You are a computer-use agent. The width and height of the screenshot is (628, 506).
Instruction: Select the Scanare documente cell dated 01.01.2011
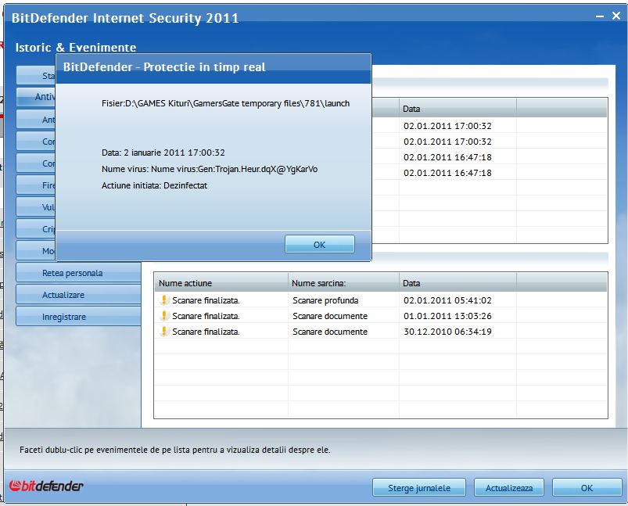click(x=329, y=316)
